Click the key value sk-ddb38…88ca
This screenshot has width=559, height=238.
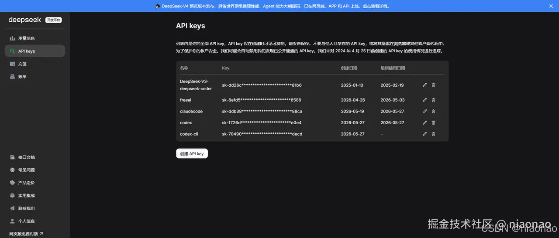[x=262, y=111]
